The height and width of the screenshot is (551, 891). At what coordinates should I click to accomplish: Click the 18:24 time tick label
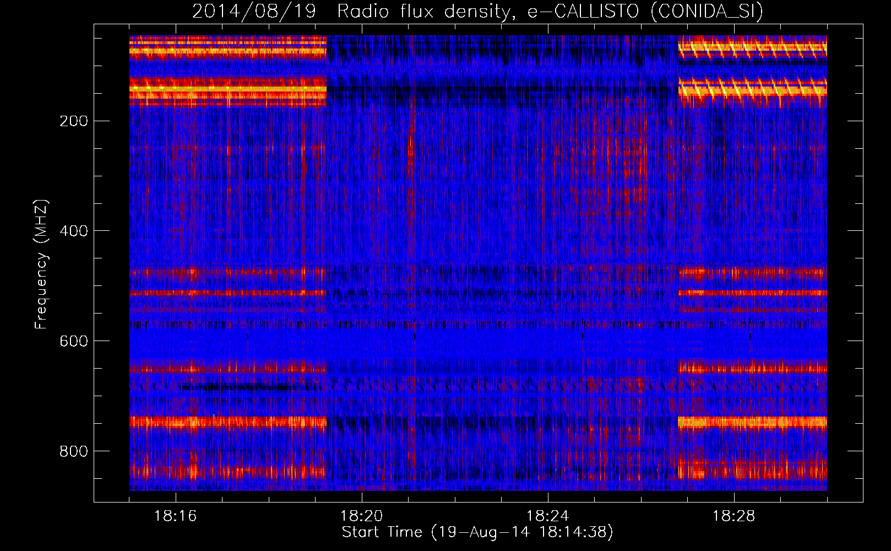[x=548, y=516]
